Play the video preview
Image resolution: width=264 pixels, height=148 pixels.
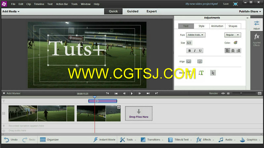pos(132,93)
